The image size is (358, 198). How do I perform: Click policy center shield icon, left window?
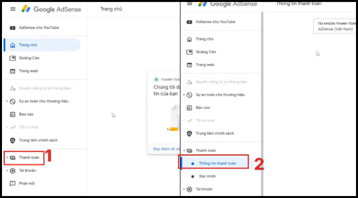(12, 140)
